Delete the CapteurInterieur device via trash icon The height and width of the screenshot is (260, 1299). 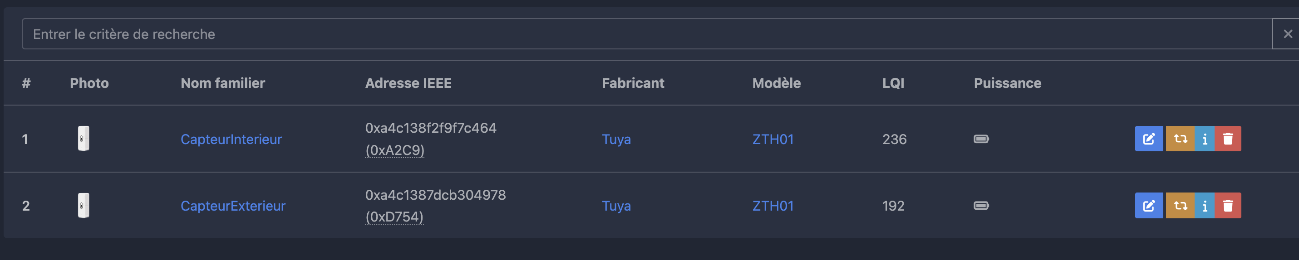tap(1228, 139)
